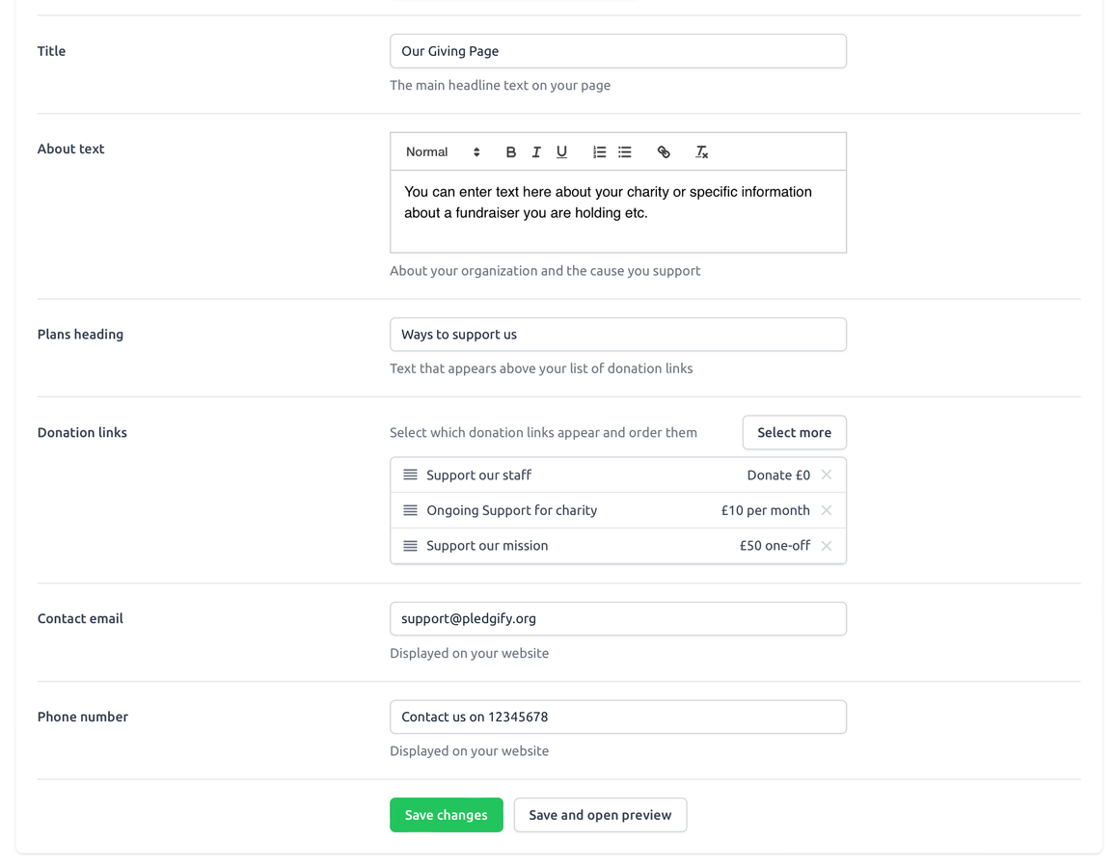Open the Normal text style dropdown
The image size is (1115, 868).
pos(443,152)
